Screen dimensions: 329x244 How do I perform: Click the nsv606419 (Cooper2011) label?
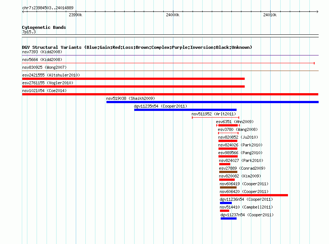click(244, 184)
